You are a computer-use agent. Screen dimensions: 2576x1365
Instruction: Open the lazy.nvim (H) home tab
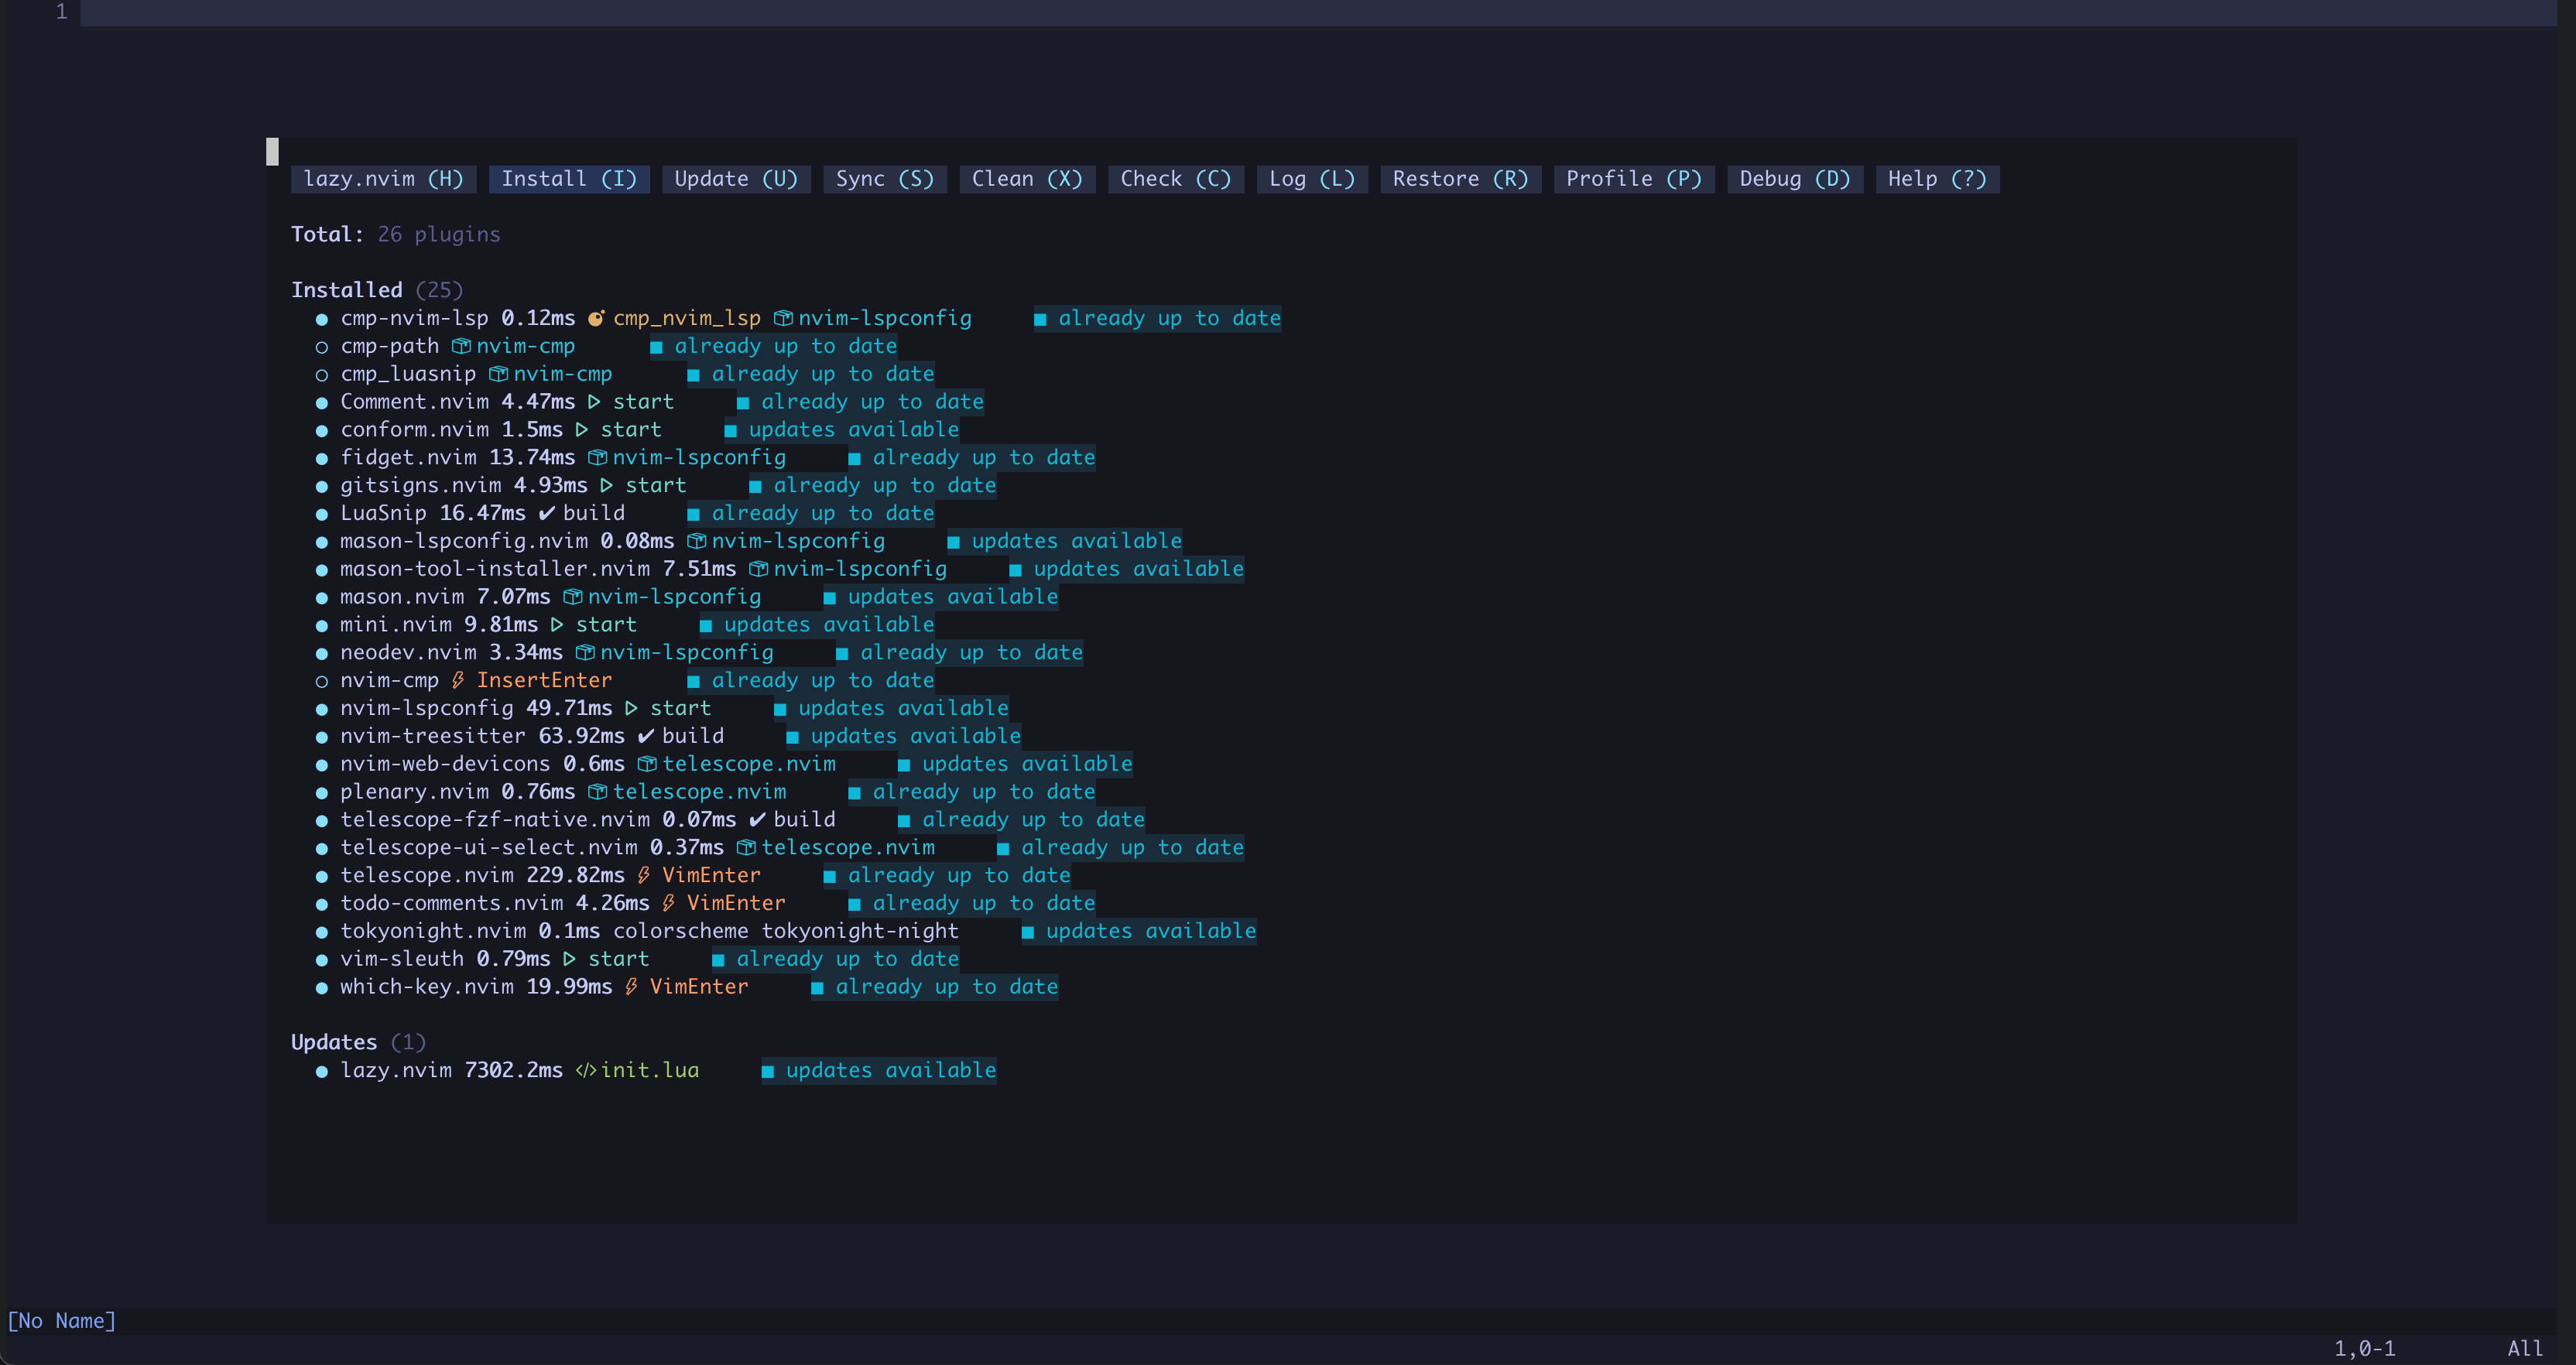click(x=383, y=179)
